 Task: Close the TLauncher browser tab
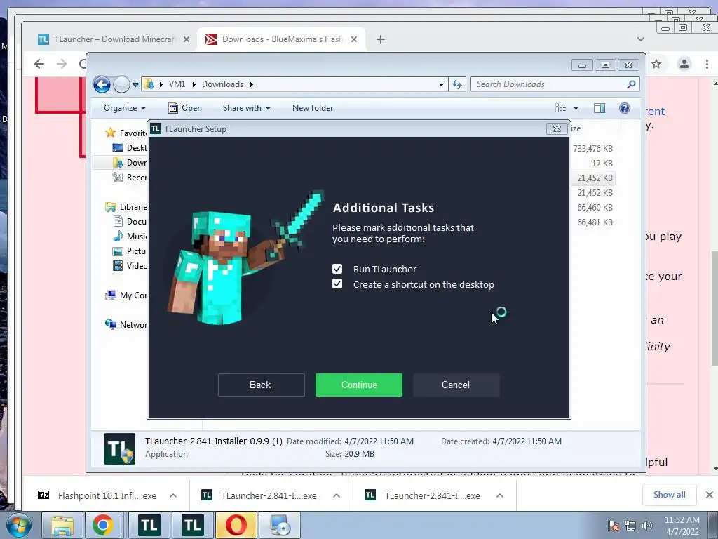187,39
